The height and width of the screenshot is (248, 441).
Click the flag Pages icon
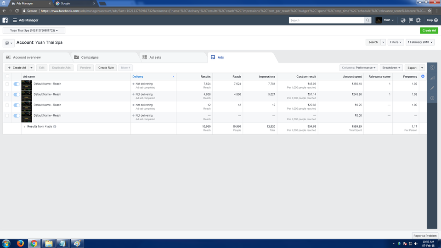point(411,20)
